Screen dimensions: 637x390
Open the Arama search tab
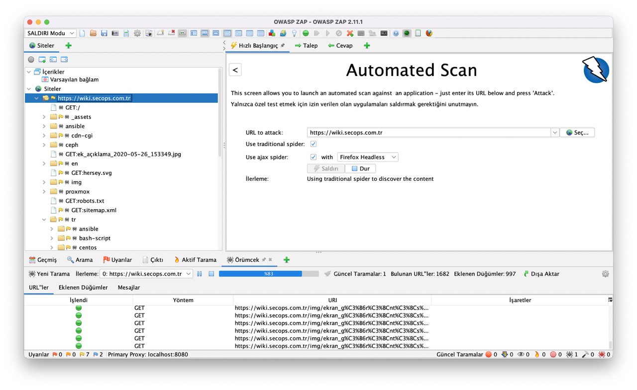[80, 260]
